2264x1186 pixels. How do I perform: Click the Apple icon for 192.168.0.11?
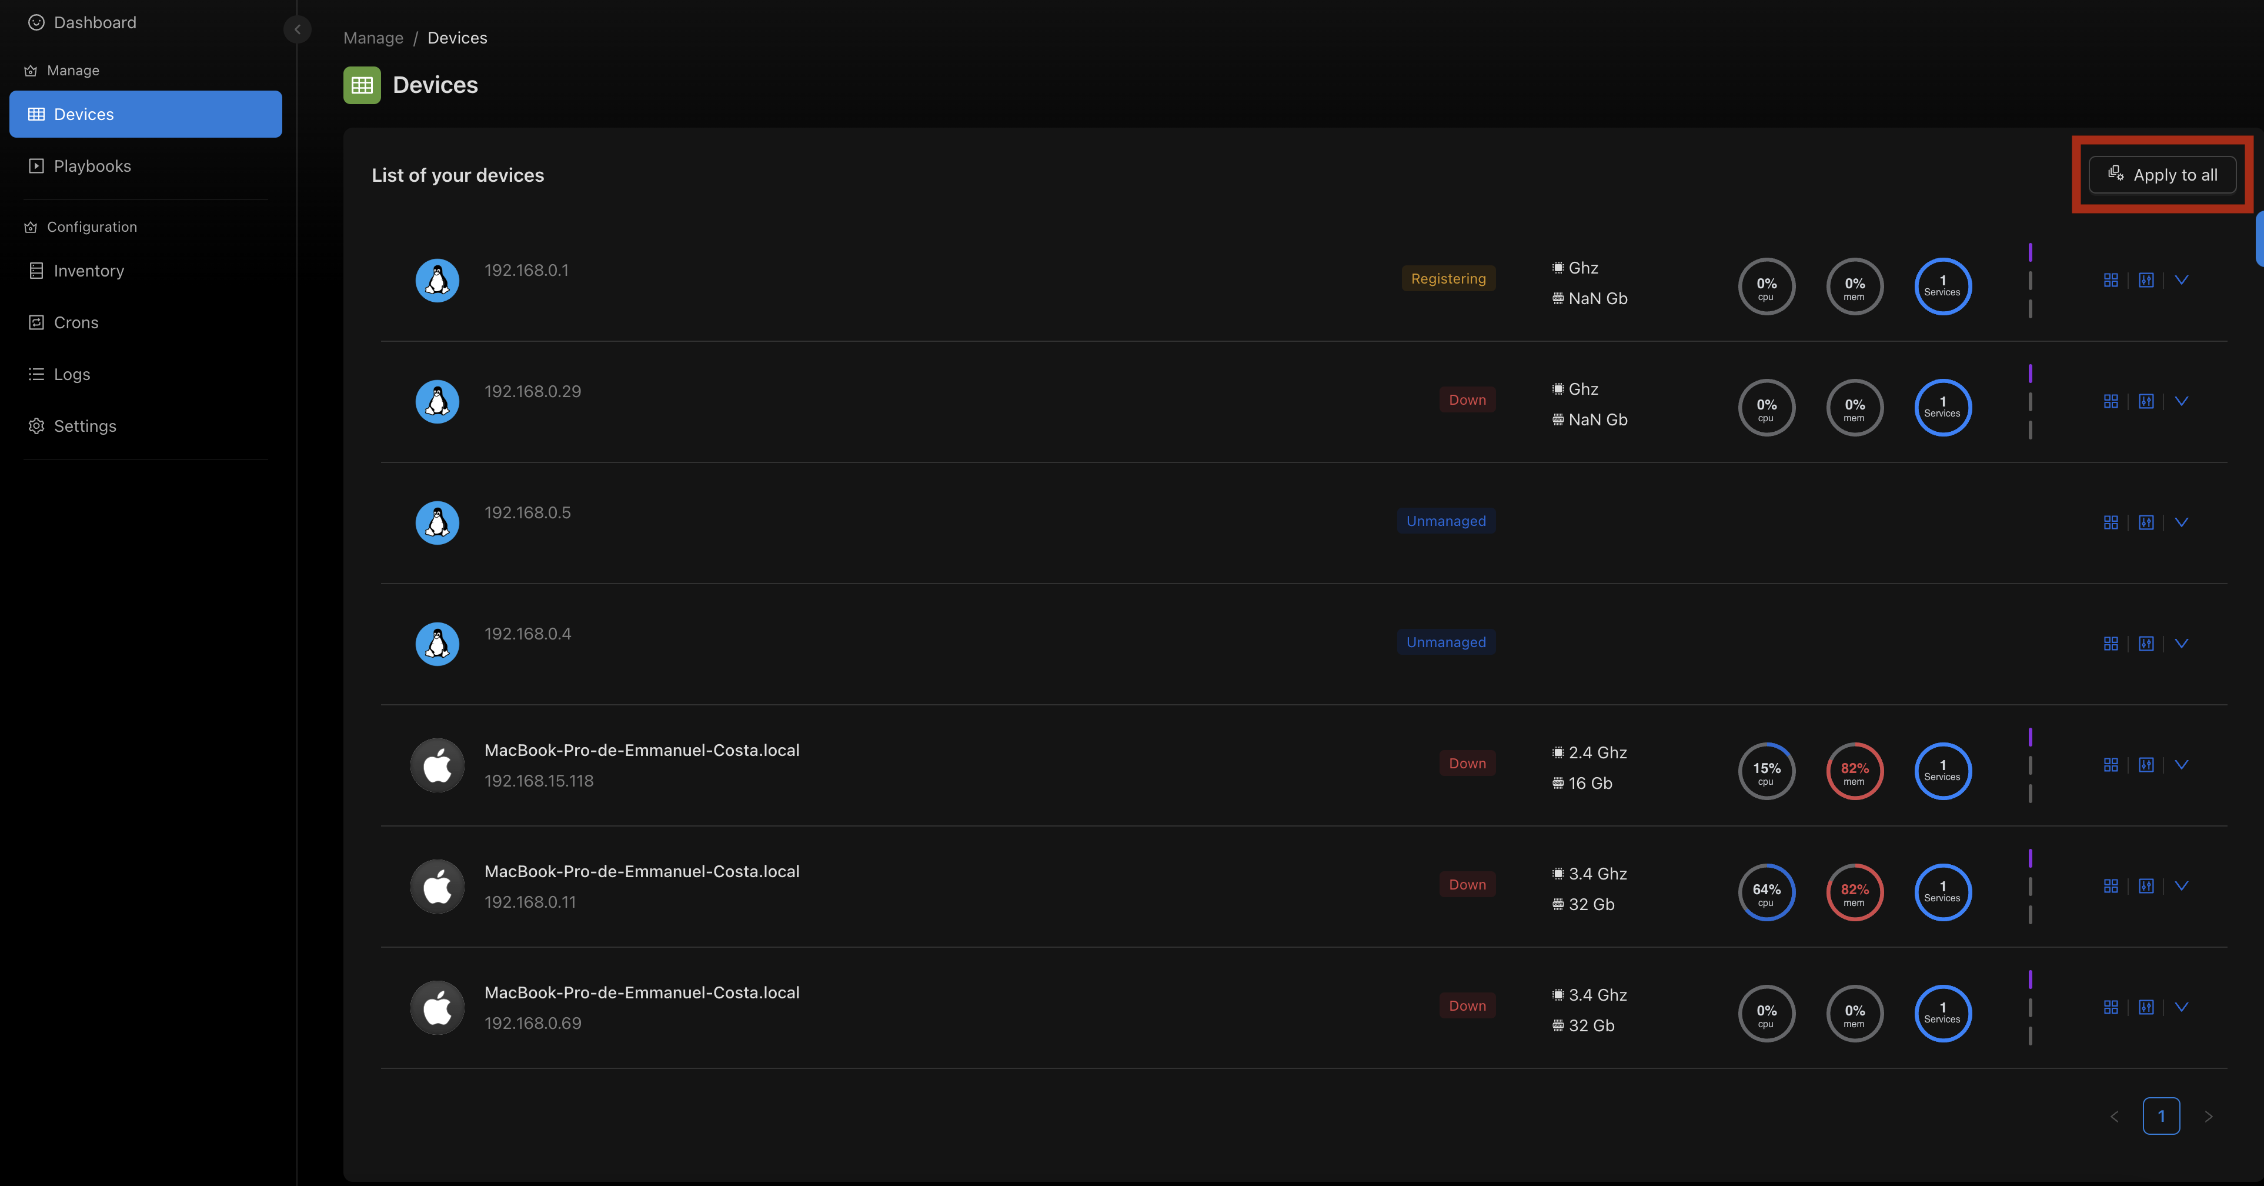[438, 886]
